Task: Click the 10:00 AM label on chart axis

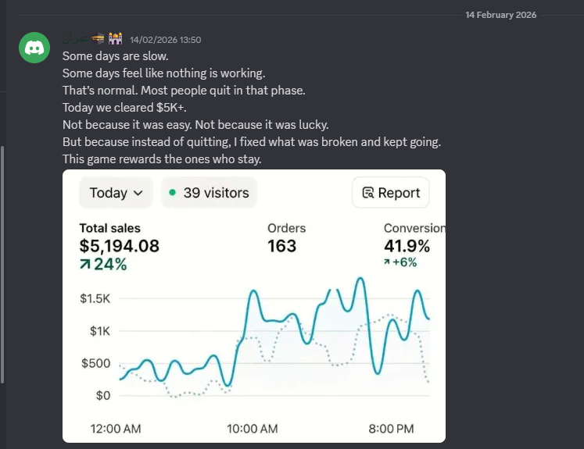Action: 252,429
